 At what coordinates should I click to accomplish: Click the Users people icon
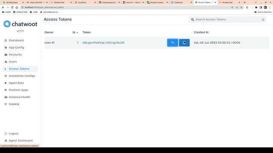coord(6,62)
